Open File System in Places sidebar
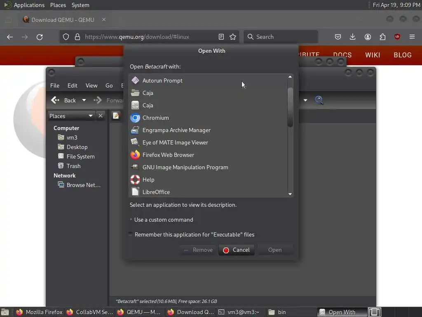 point(76,156)
